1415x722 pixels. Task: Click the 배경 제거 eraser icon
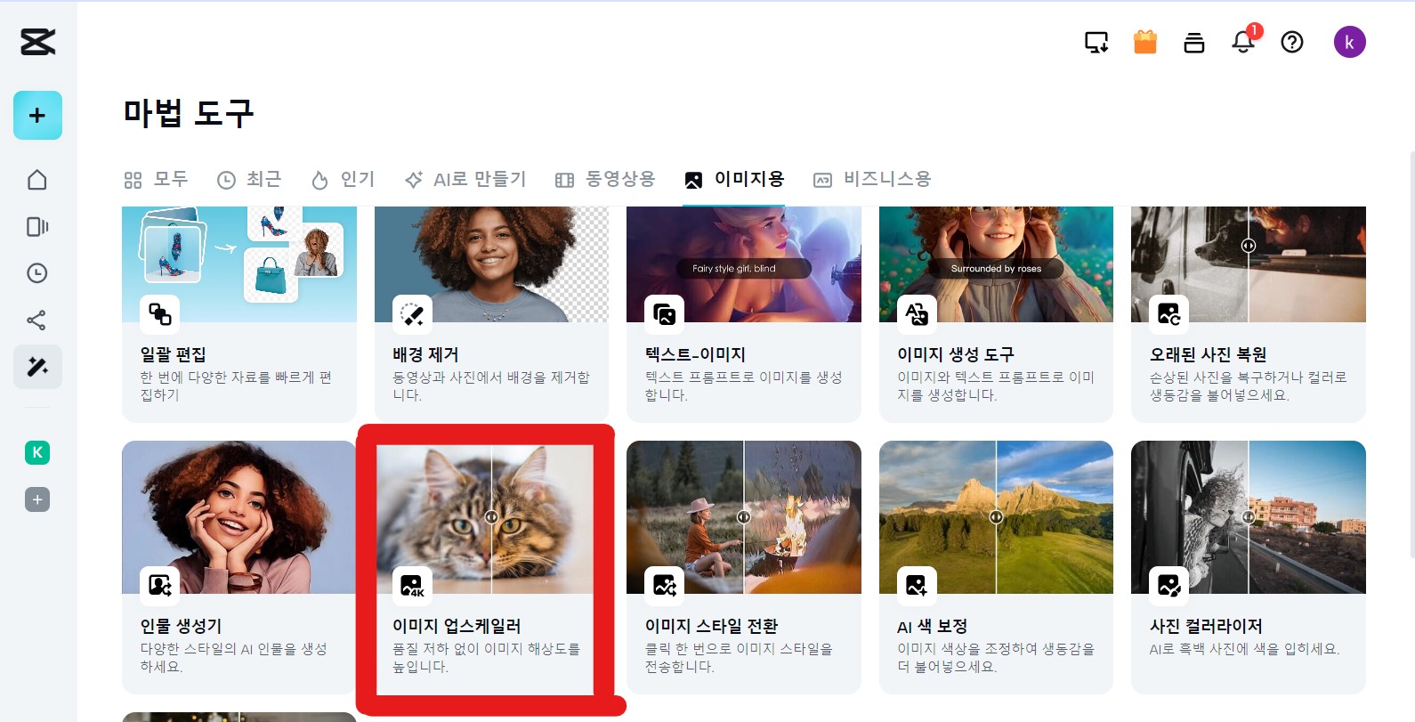click(412, 313)
